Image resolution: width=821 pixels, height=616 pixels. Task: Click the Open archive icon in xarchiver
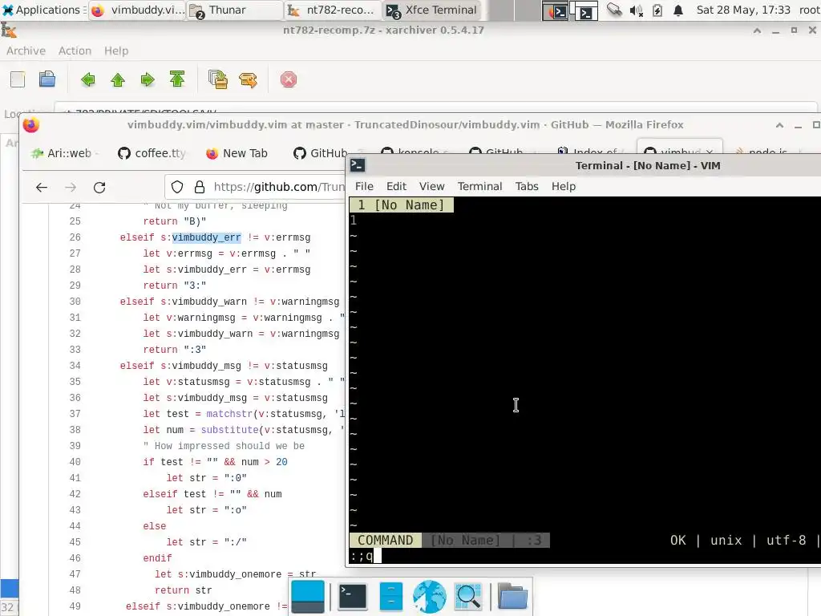click(47, 79)
